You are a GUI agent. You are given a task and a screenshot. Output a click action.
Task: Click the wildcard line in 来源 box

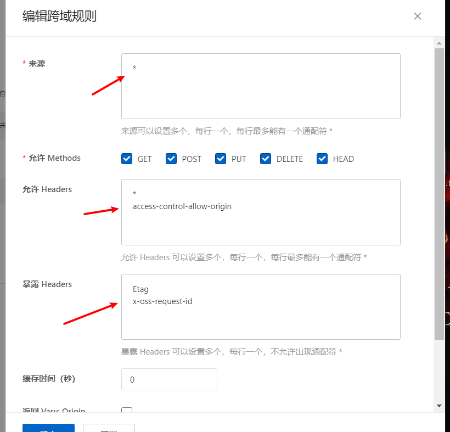click(134, 68)
